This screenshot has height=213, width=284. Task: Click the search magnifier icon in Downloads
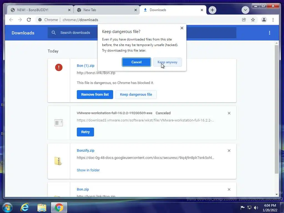pos(54,33)
